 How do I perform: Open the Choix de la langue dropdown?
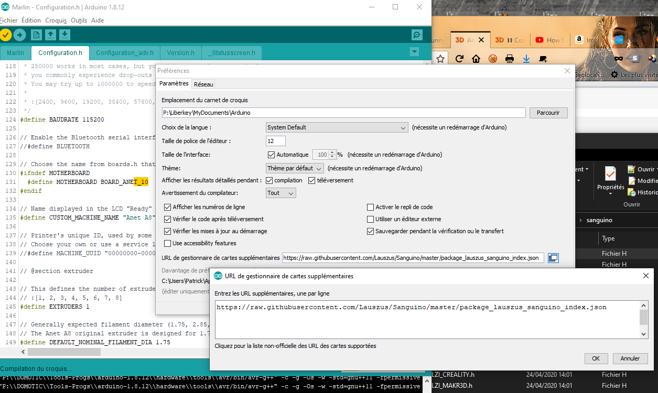click(337, 127)
